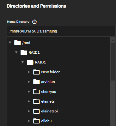116x126 pixels.
Task: Click the cherryau folder icon
Action: pos(36,92)
